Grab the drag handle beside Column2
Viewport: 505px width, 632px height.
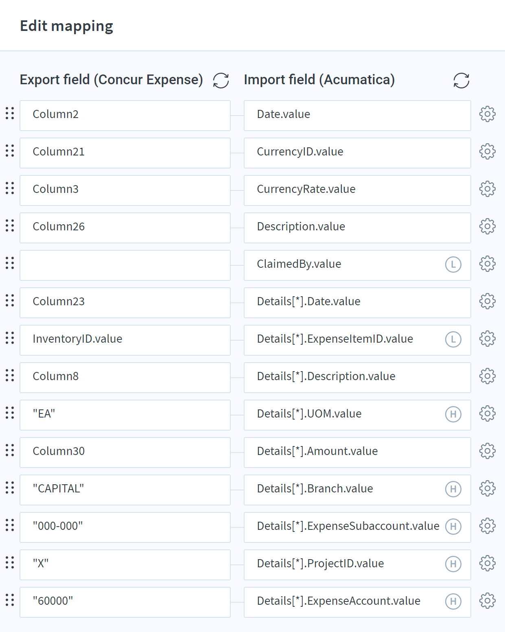click(x=10, y=114)
